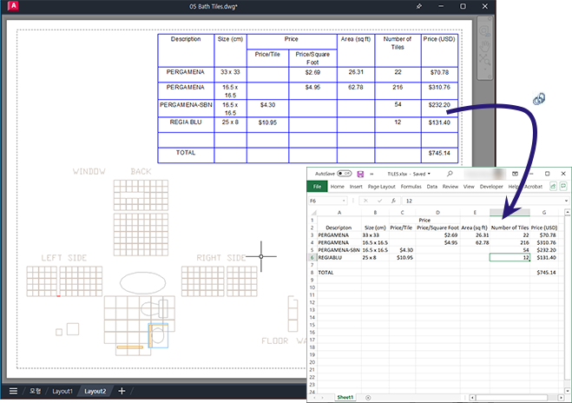Click the Price/Tile header in AutoCAD table

(x=267, y=58)
